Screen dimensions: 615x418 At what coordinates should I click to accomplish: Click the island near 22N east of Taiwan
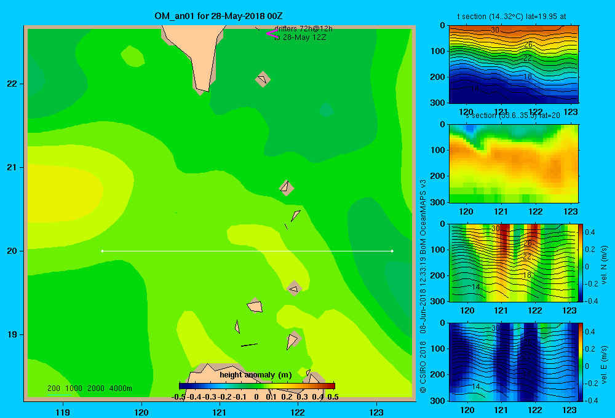pos(263,79)
